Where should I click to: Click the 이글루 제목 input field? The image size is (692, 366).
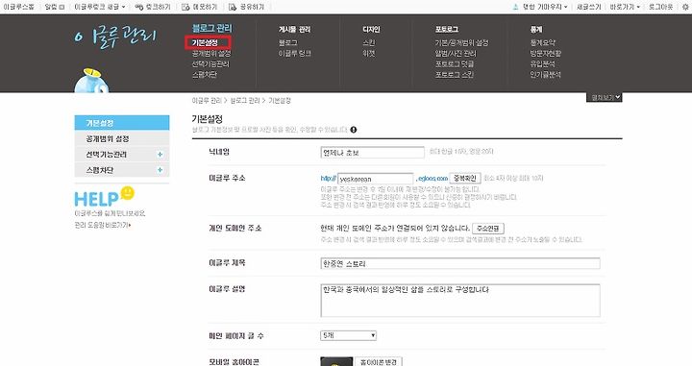[460, 264]
